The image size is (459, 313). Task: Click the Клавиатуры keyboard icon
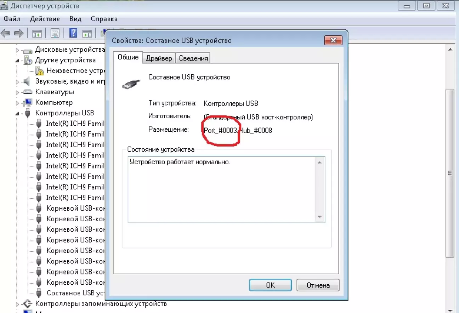coord(27,92)
